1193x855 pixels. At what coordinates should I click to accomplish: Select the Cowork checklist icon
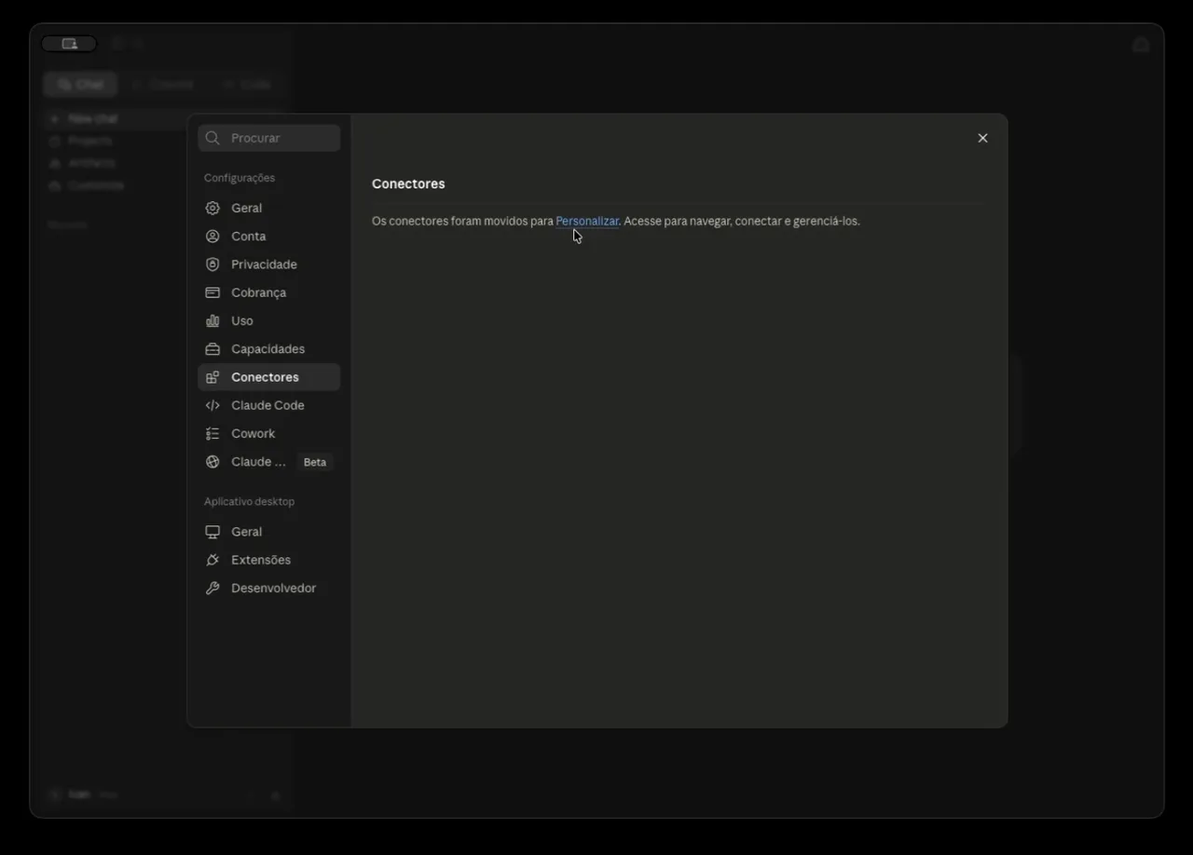point(213,434)
